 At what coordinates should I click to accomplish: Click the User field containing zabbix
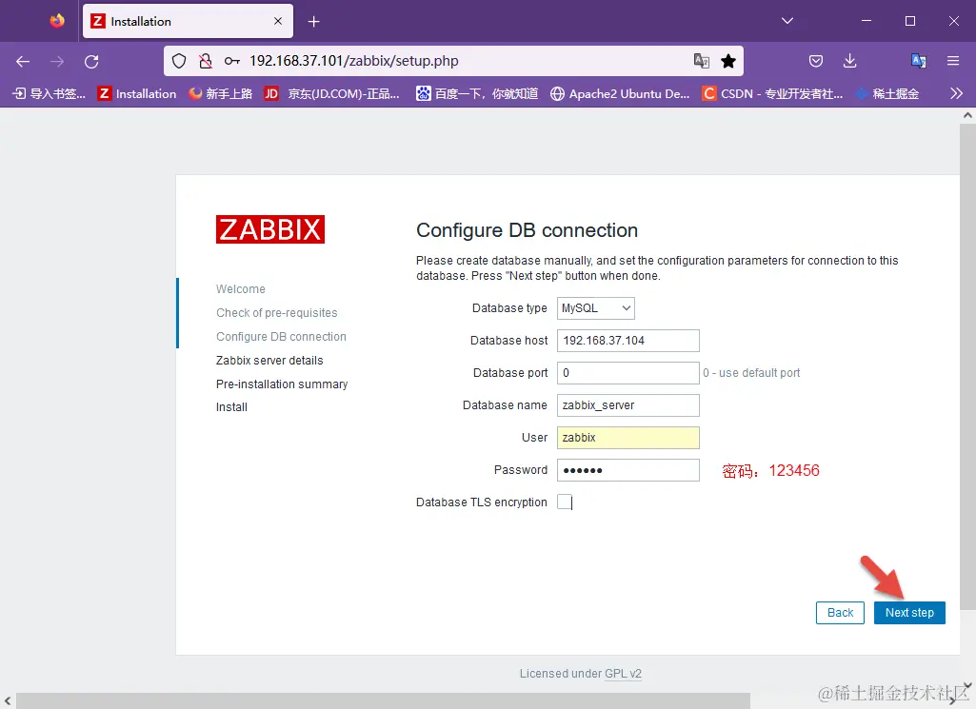coord(628,438)
